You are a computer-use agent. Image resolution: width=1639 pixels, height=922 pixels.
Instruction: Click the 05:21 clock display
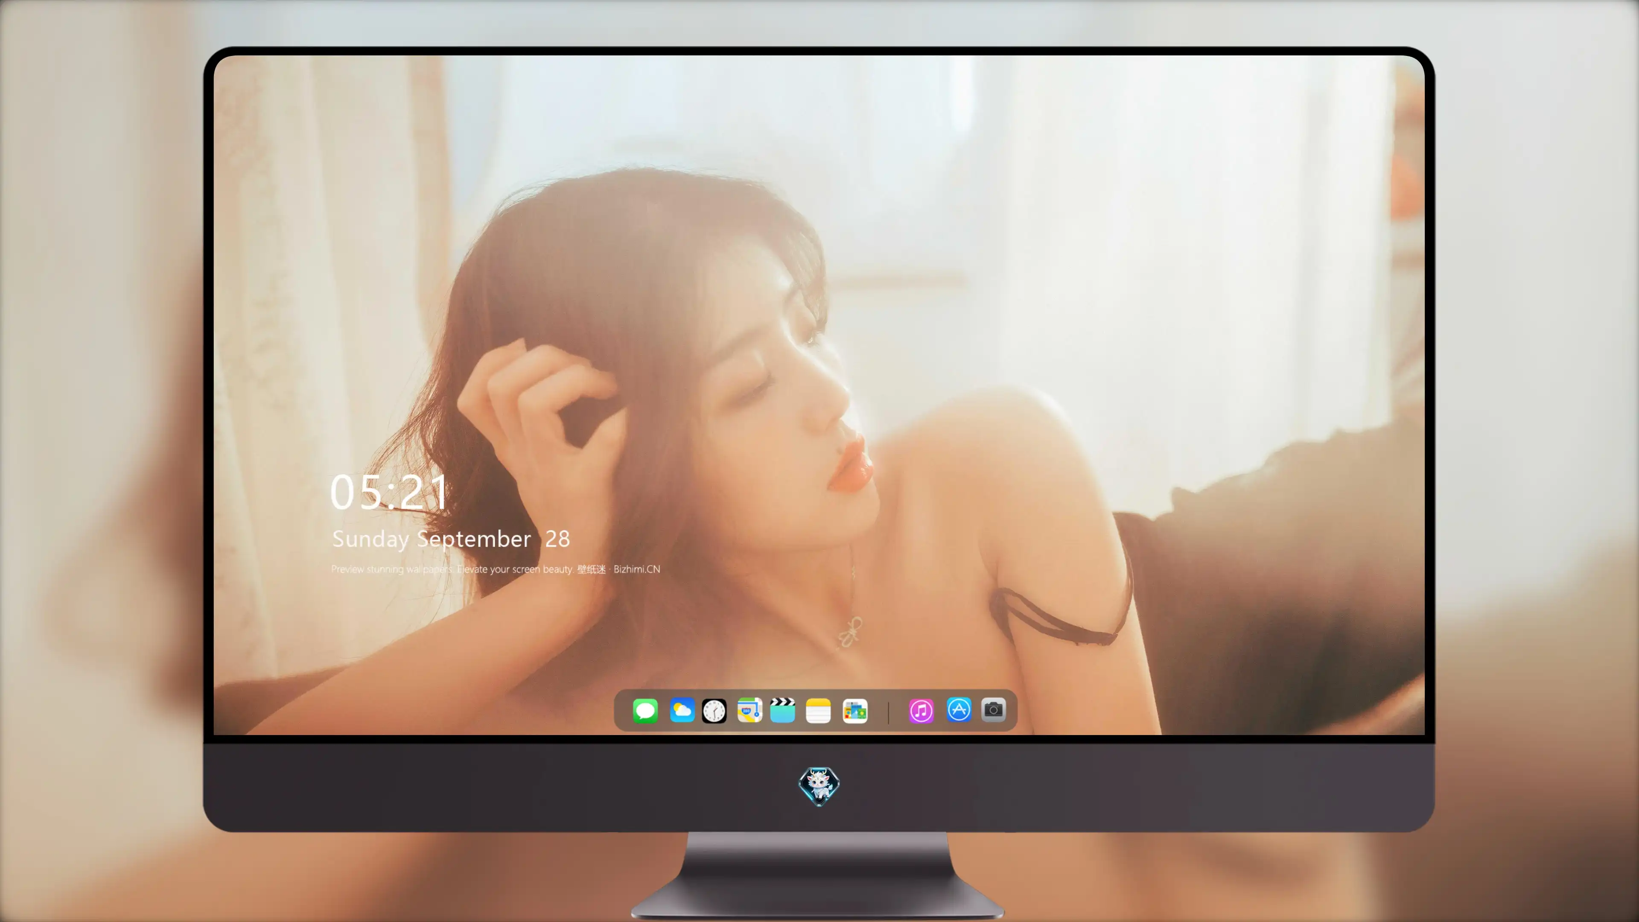pyautogui.click(x=389, y=492)
